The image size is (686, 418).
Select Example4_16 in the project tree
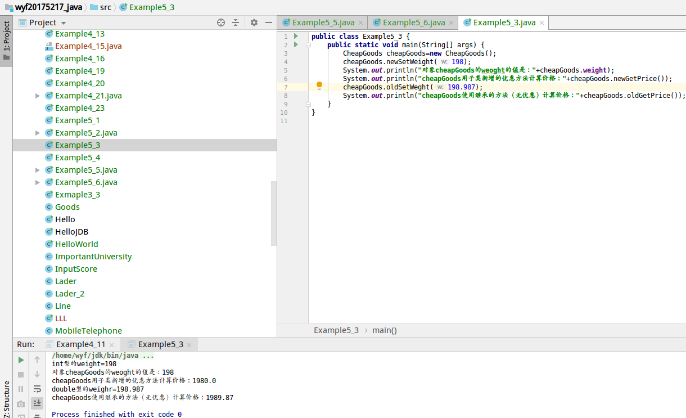pyautogui.click(x=80, y=59)
